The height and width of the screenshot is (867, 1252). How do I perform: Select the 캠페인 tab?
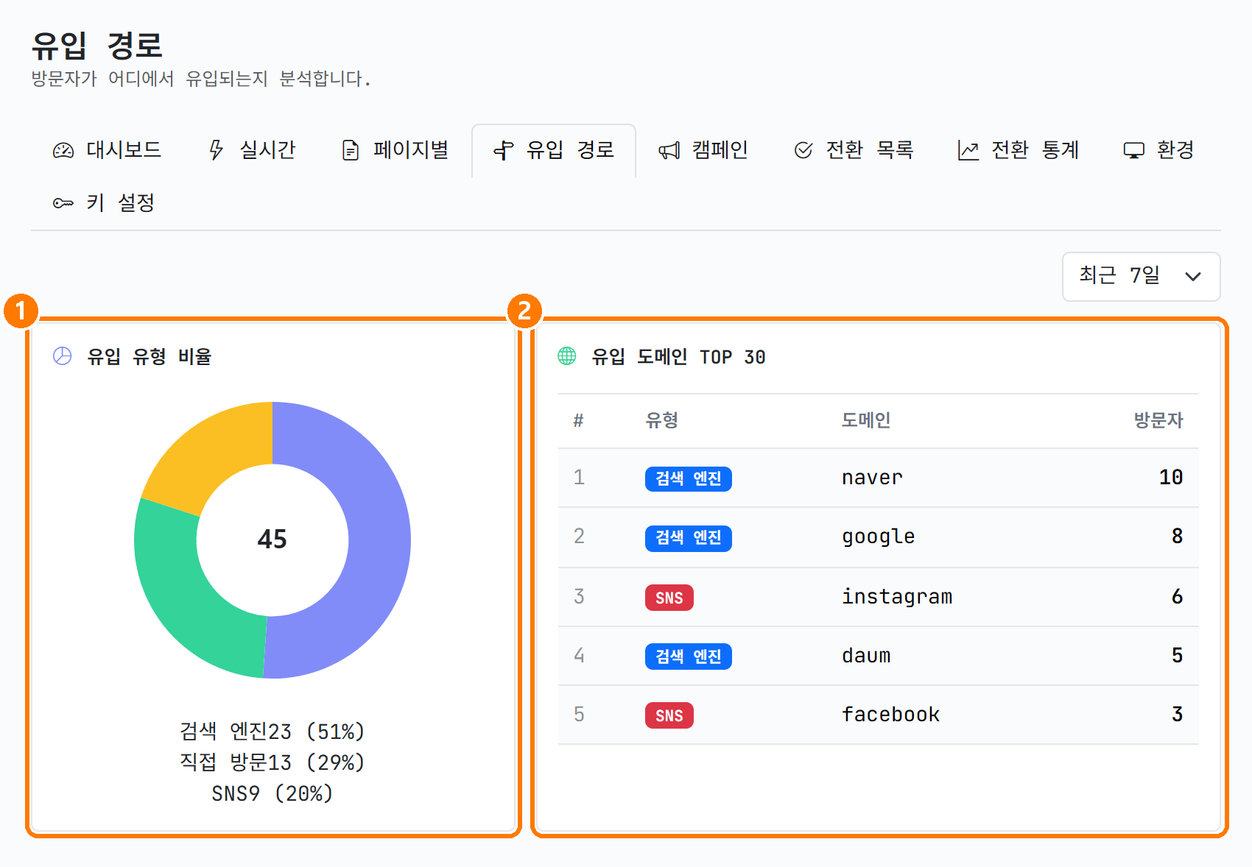[x=703, y=150]
